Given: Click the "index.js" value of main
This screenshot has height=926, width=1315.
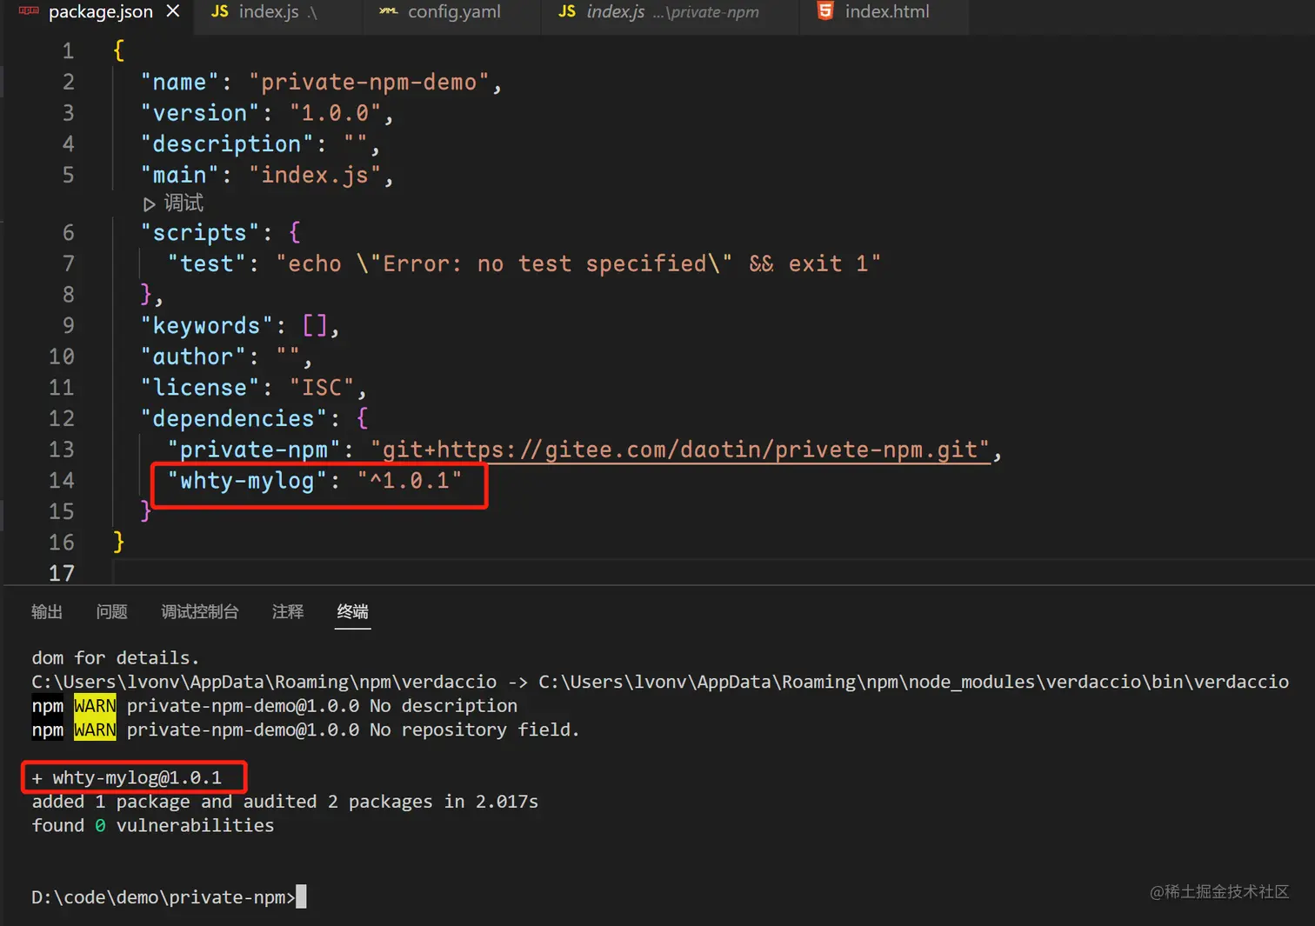Looking at the screenshot, I should coord(315,176).
